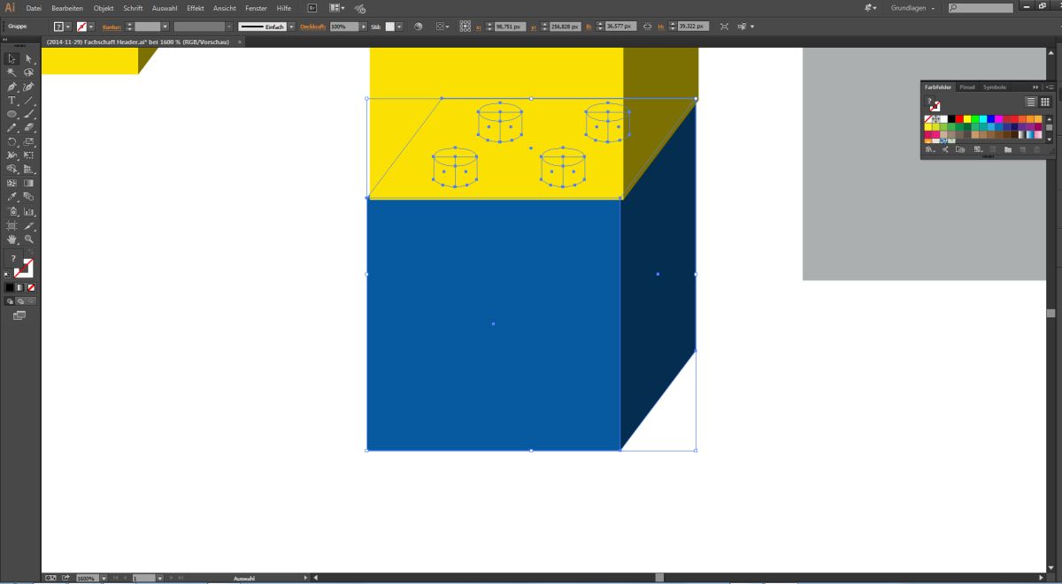
Task: Open the fill color dropdown in control bar
Action: pyautogui.click(x=68, y=27)
